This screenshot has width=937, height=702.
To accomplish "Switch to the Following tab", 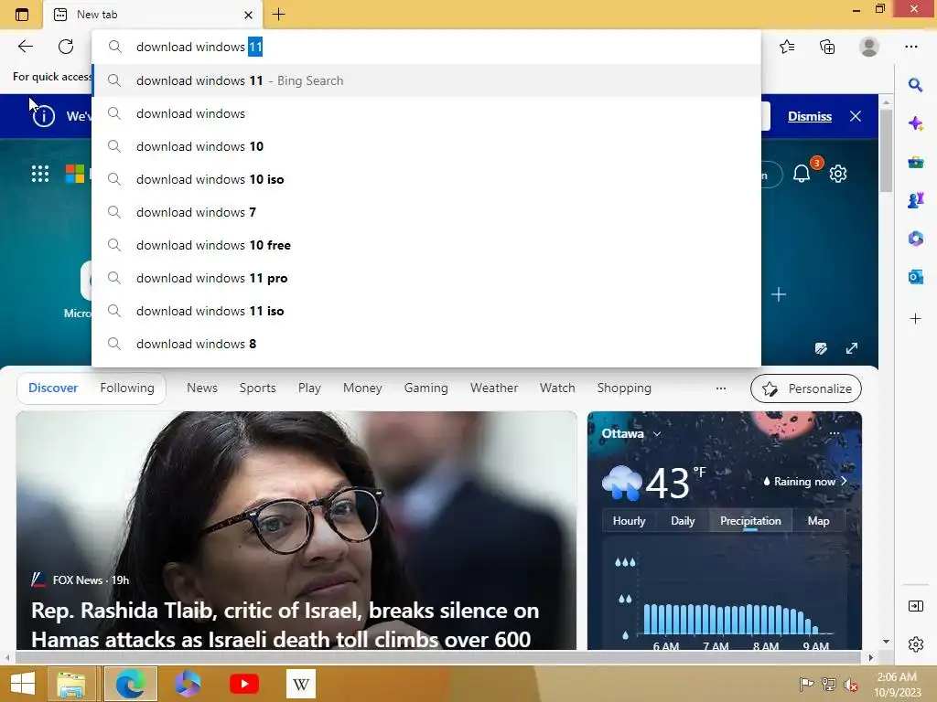I will point(127,388).
